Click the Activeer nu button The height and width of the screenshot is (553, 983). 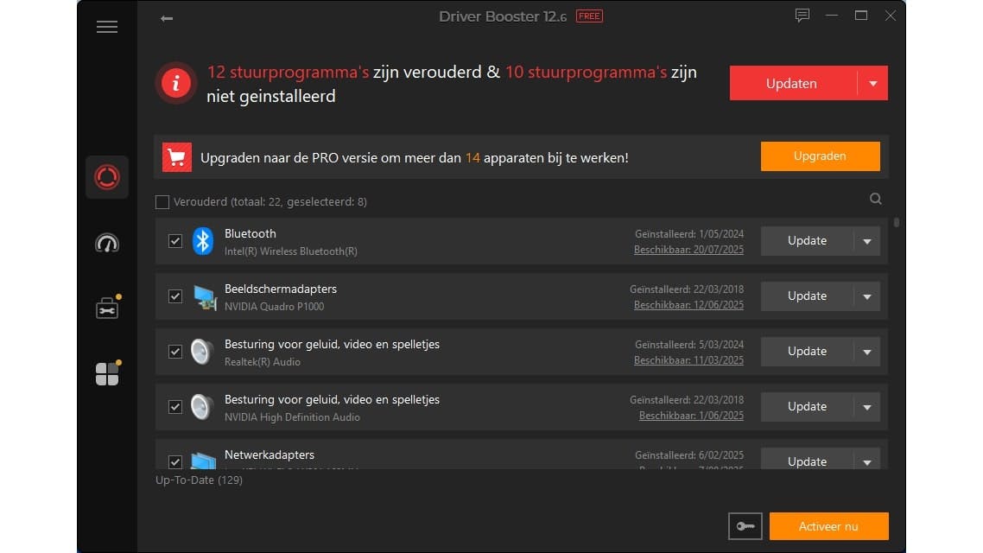tap(828, 526)
